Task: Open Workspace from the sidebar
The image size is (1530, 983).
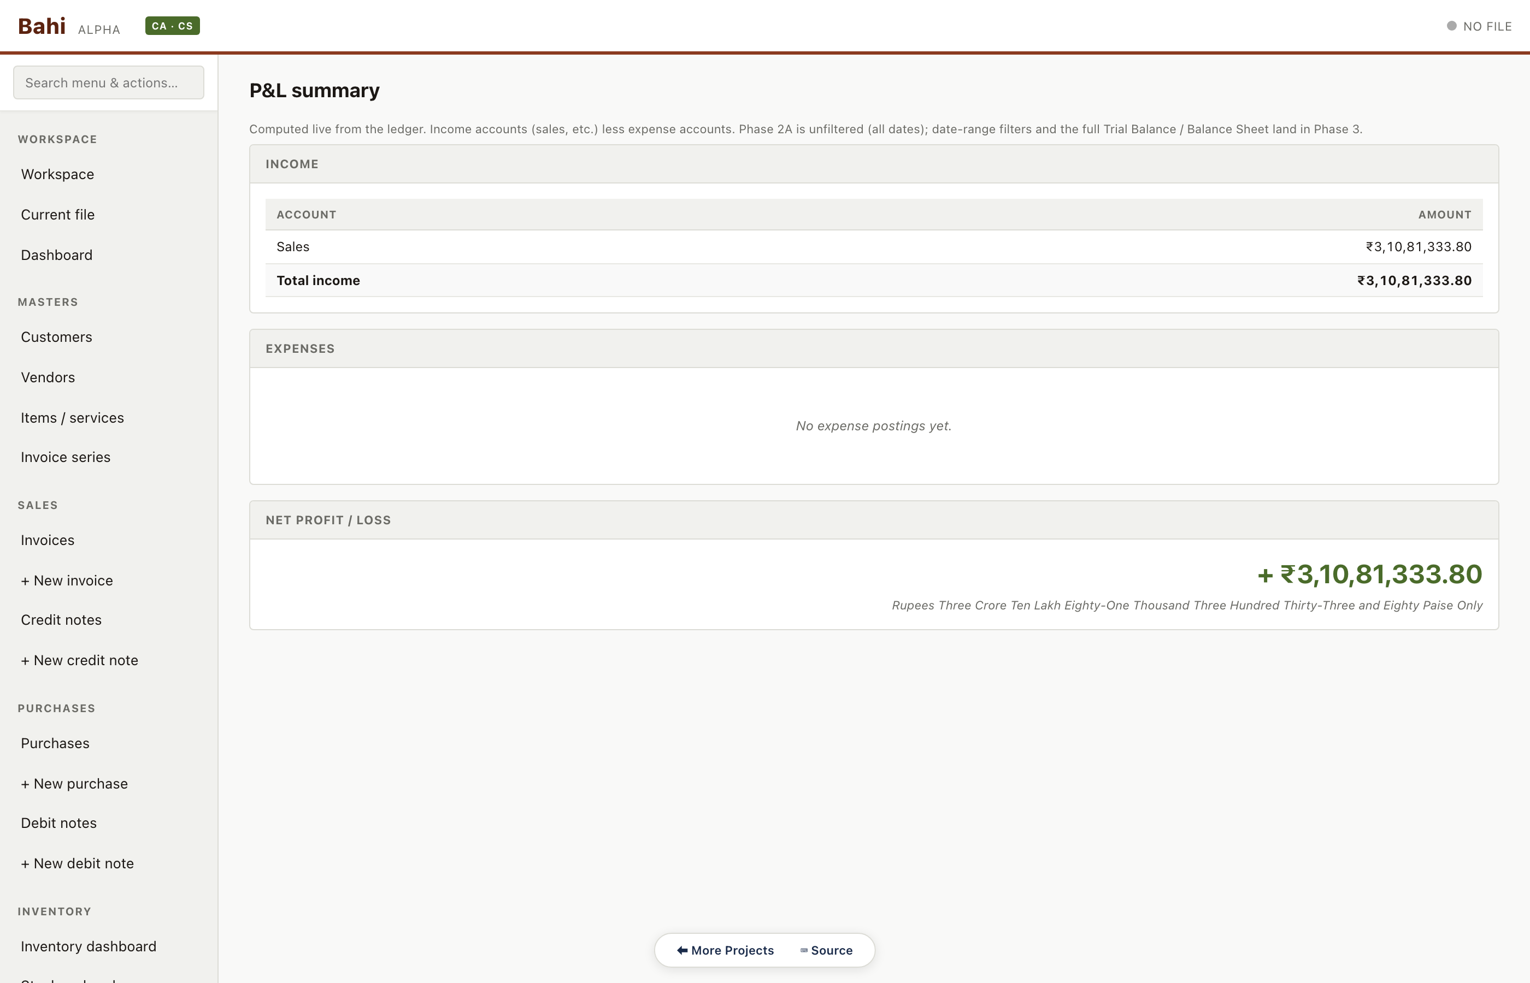Action: coord(57,174)
